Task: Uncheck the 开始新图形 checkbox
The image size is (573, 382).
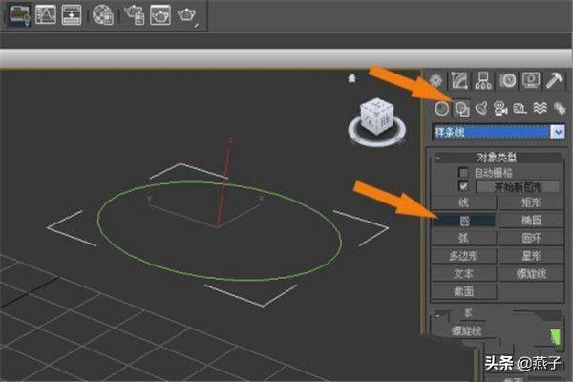Action: point(465,186)
